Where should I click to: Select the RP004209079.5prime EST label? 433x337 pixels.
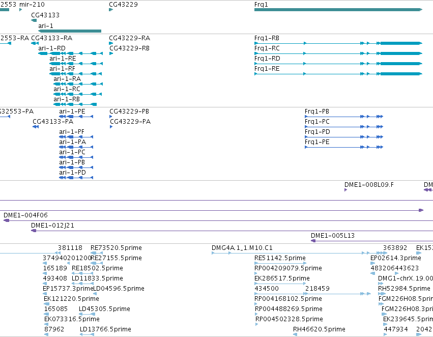coord(288,268)
